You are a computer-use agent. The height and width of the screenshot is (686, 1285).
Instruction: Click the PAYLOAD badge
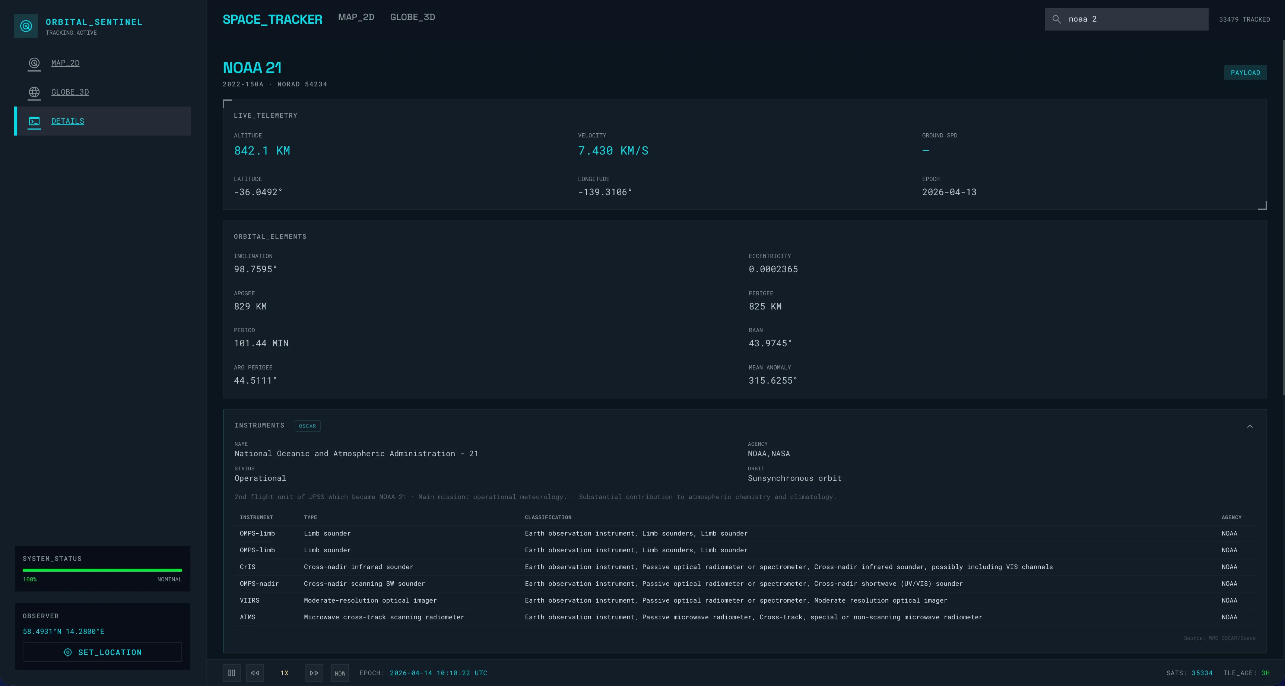[x=1245, y=73]
